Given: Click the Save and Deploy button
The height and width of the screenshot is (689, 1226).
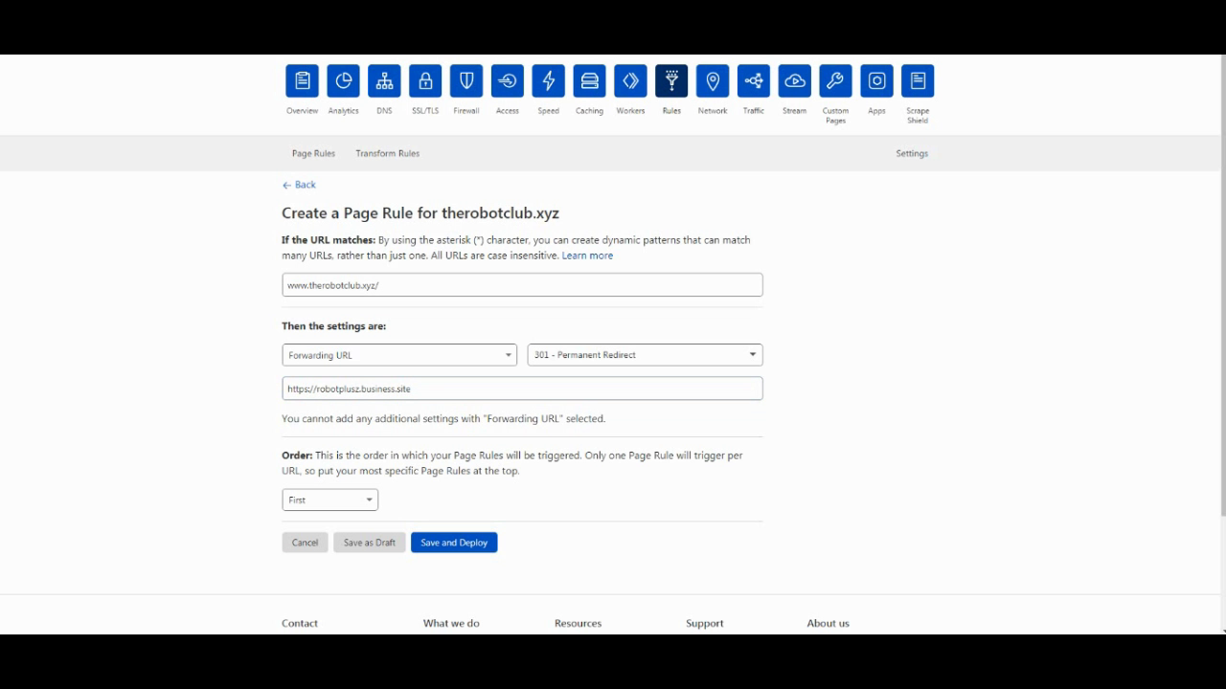Looking at the screenshot, I should point(454,543).
